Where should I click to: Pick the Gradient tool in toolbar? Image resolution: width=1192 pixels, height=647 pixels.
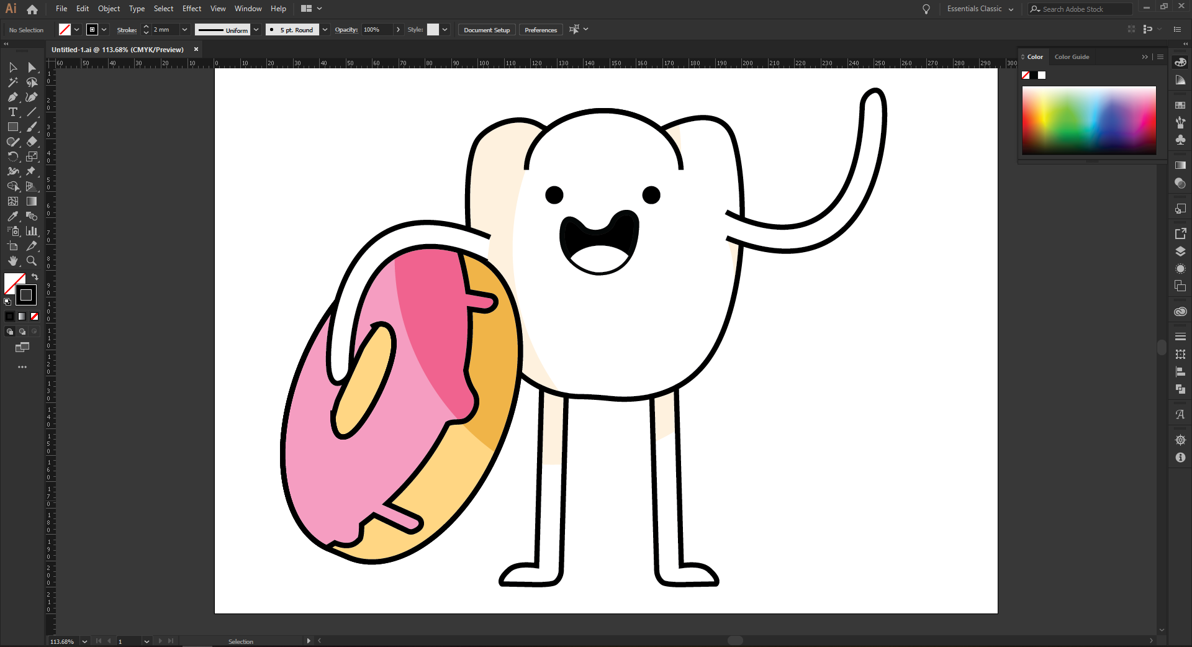tap(32, 201)
